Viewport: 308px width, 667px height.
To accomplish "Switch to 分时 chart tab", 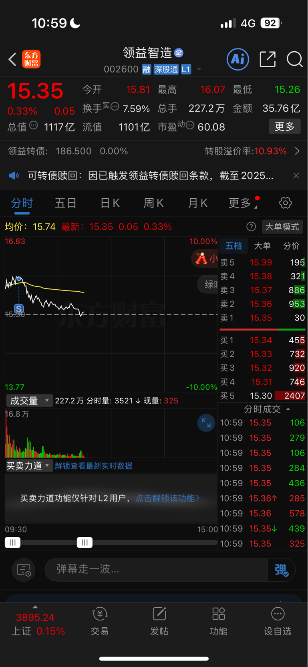I will coord(22,203).
